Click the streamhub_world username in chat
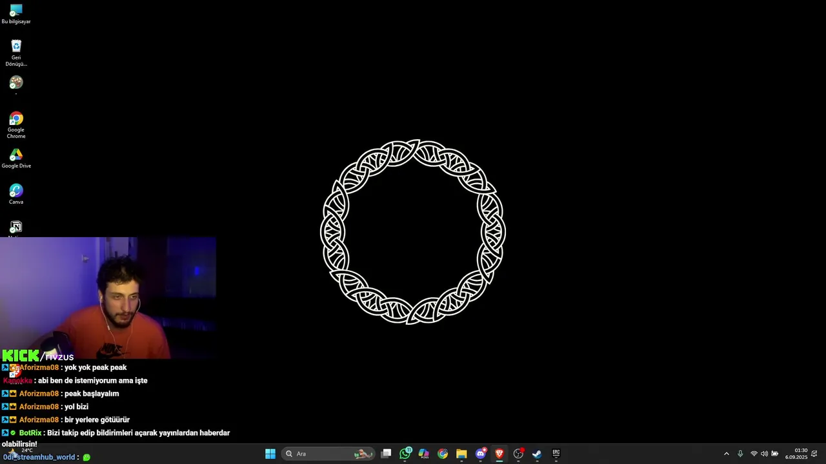 (39, 457)
